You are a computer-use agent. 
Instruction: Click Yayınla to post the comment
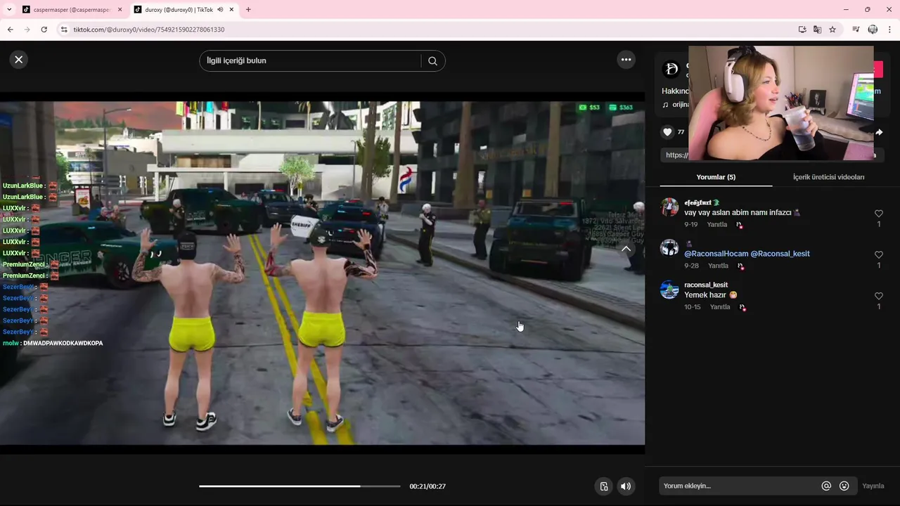pyautogui.click(x=873, y=486)
